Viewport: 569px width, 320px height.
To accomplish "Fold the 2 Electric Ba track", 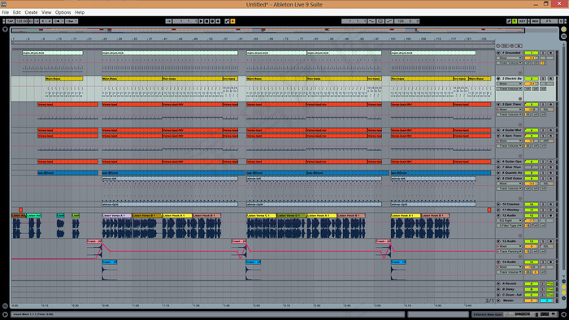I will point(498,78).
